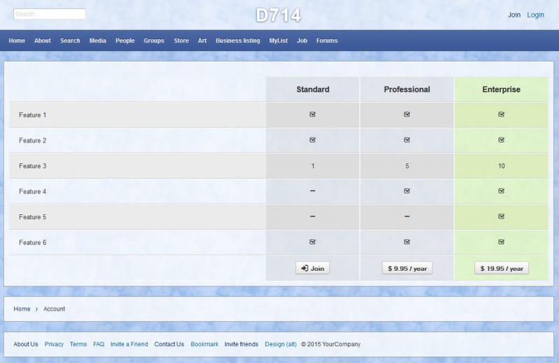Viewport: 559px width, 363px height.
Task: Open the Search menu item
Action: [x=71, y=40]
